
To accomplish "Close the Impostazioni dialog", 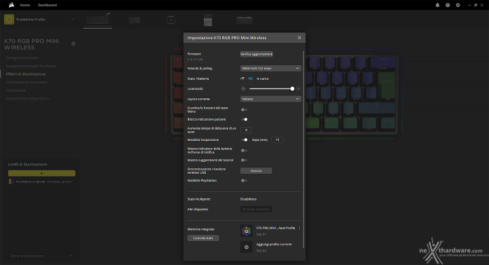I will [299, 38].
